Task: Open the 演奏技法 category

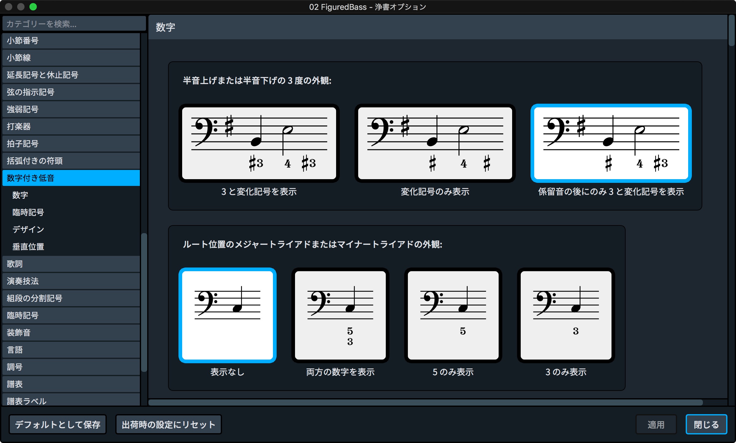Action: pos(71,281)
